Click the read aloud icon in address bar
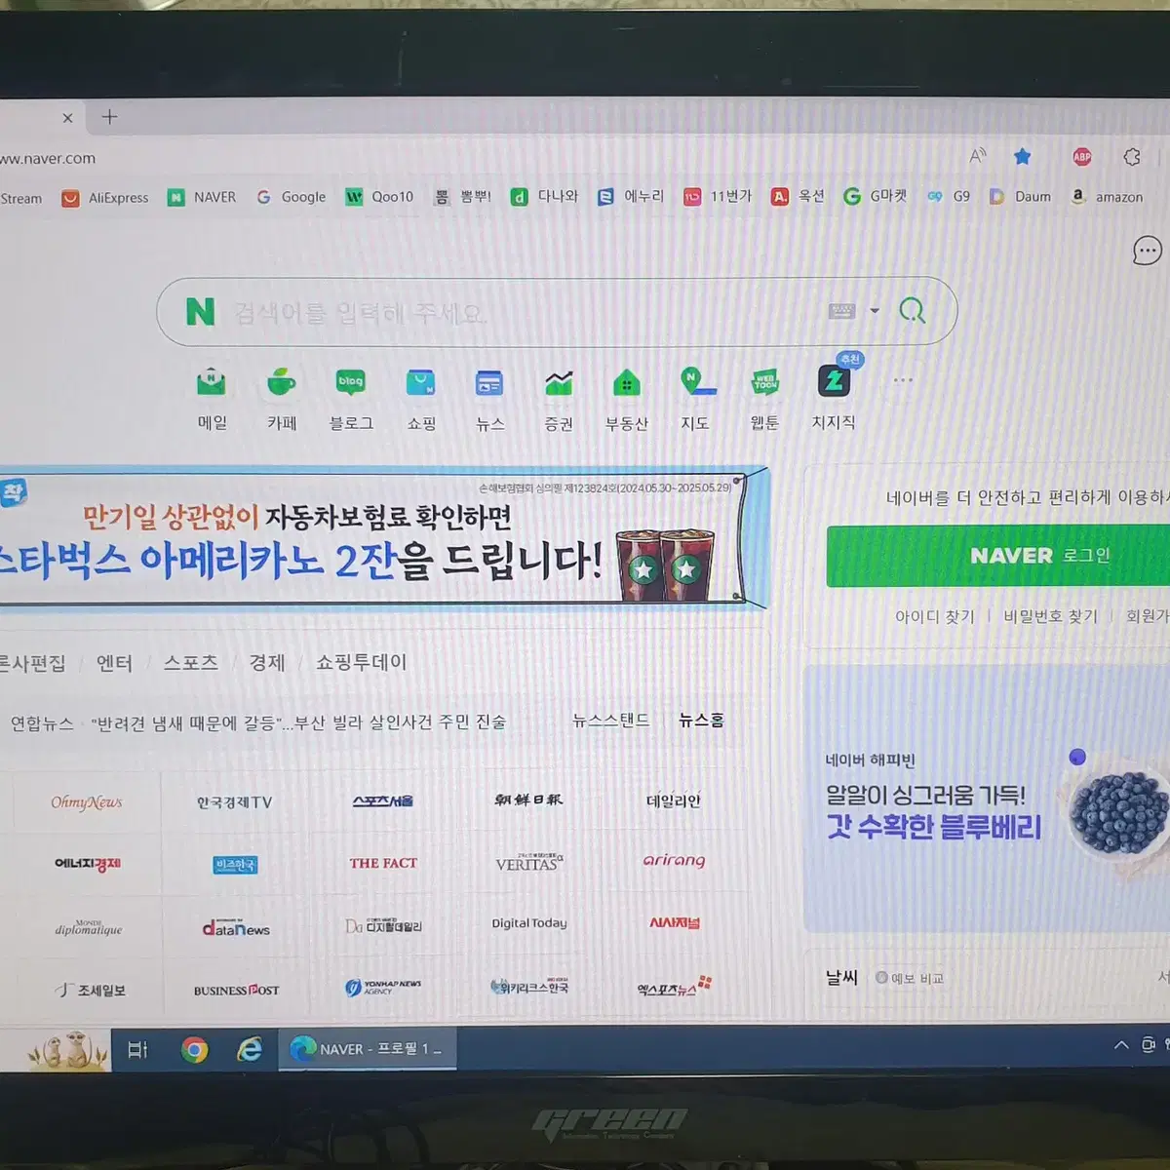The width and height of the screenshot is (1170, 1170). pos(978,156)
